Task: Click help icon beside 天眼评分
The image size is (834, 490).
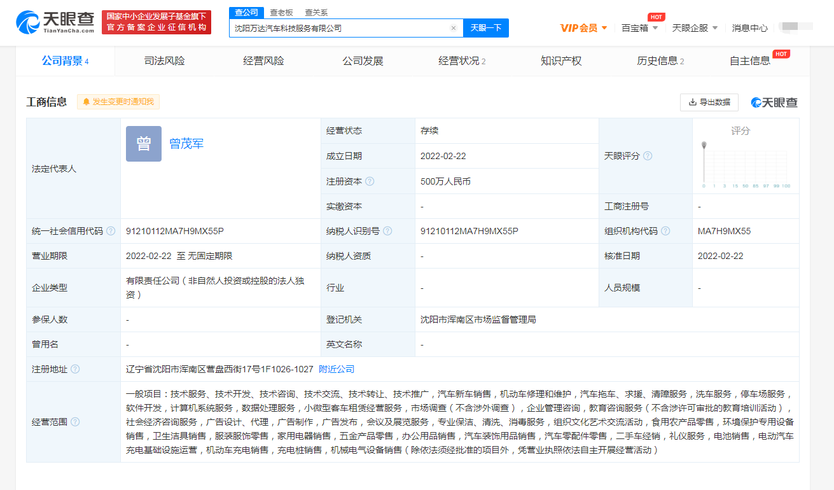Action: point(648,156)
